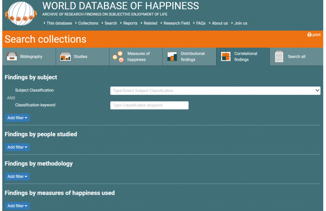The width and height of the screenshot is (326, 211).
Task: Focus the Classification keyword text field
Action: pos(149,105)
